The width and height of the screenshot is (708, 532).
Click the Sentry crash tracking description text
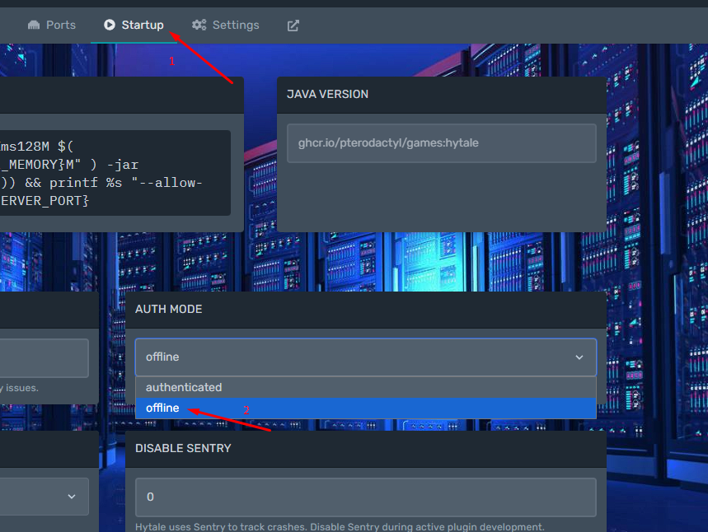340,526
